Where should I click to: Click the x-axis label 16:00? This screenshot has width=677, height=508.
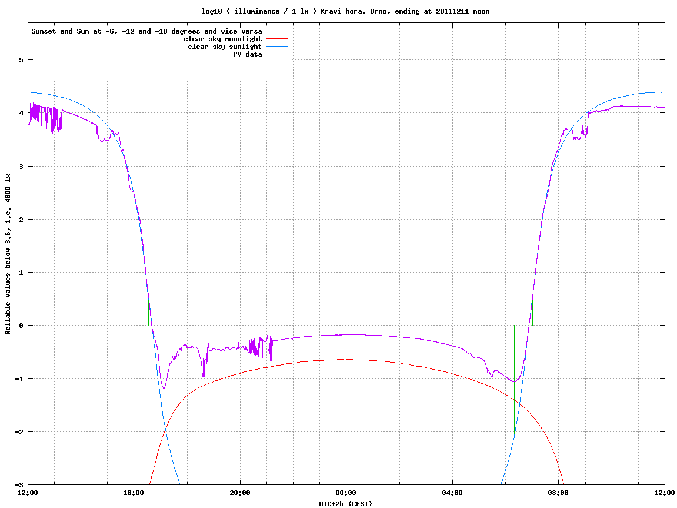(x=134, y=493)
